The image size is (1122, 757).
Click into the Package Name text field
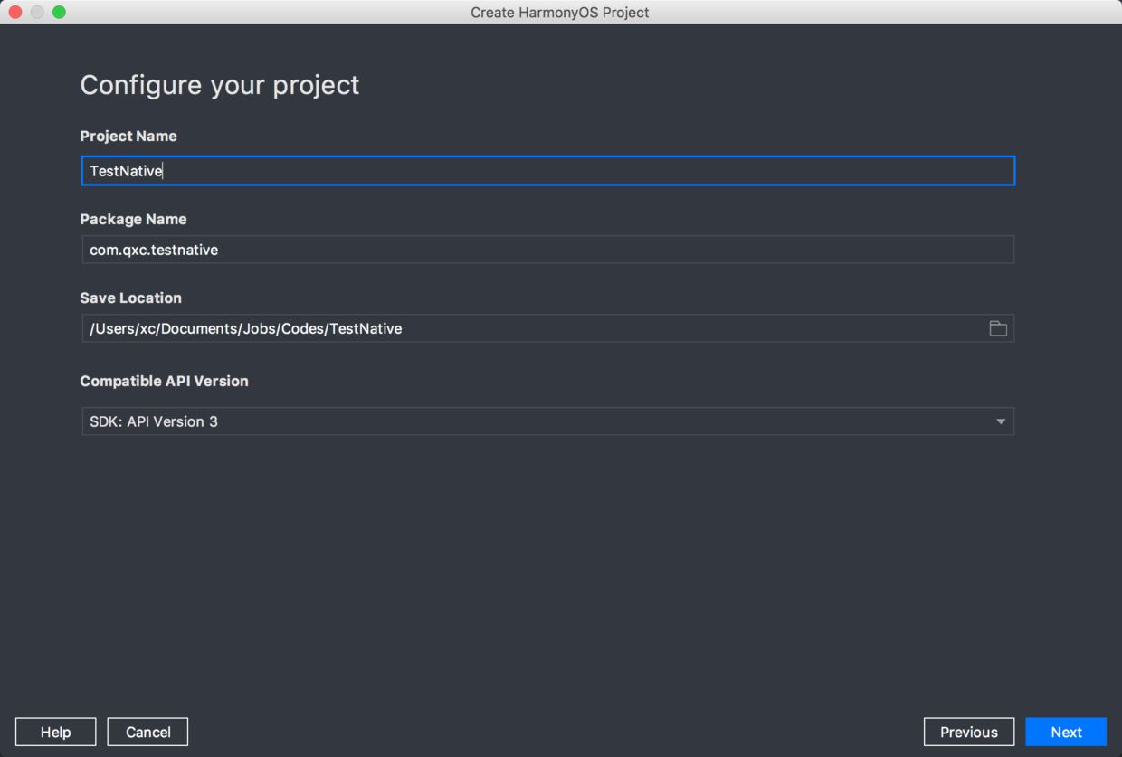[547, 250]
